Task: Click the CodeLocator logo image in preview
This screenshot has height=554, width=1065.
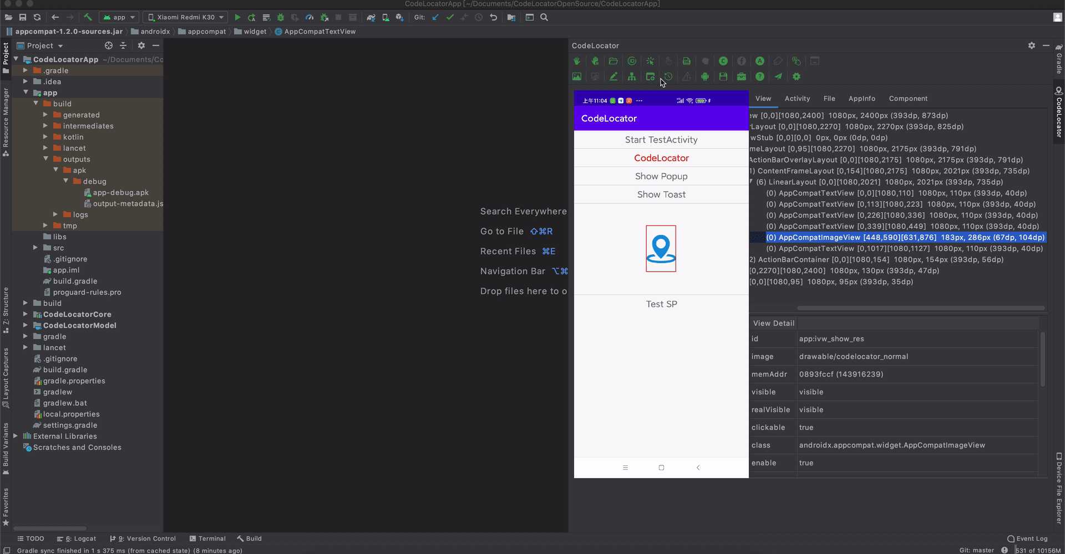Action: [x=661, y=249]
